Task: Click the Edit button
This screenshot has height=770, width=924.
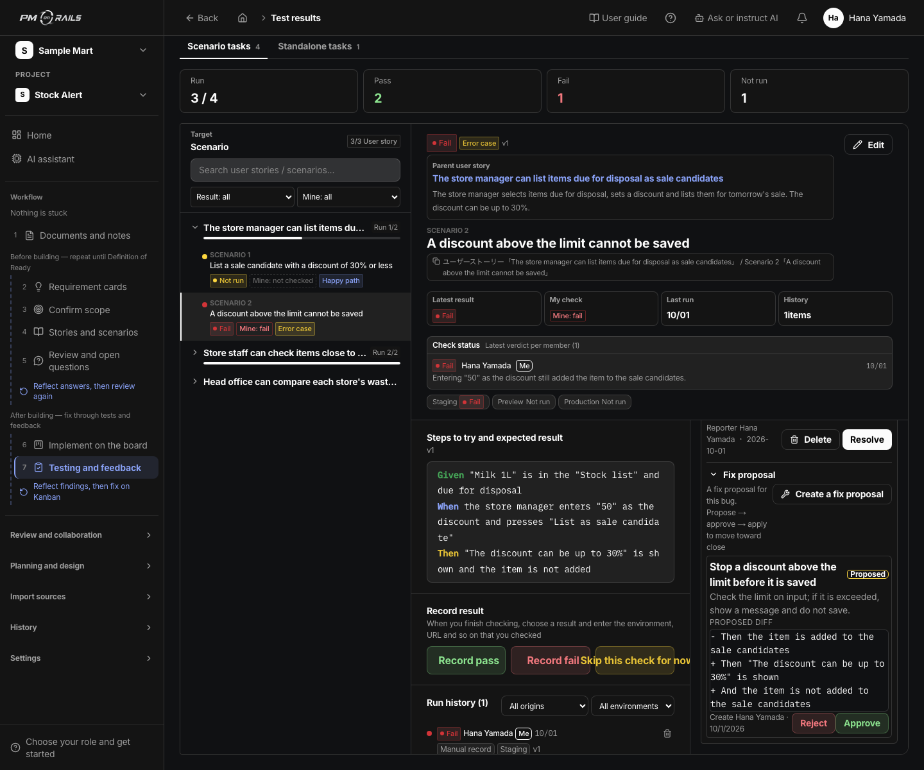Action: tap(868, 145)
